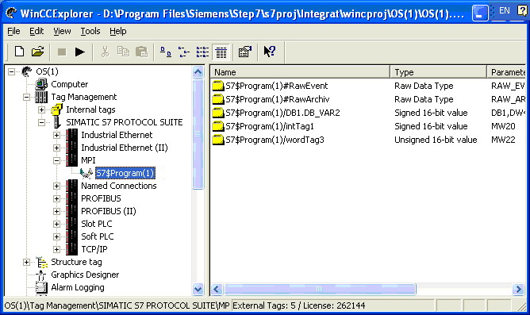This screenshot has width=530, height=315.
Task: Click the MW20 parameter cell
Action: coord(503,126)
